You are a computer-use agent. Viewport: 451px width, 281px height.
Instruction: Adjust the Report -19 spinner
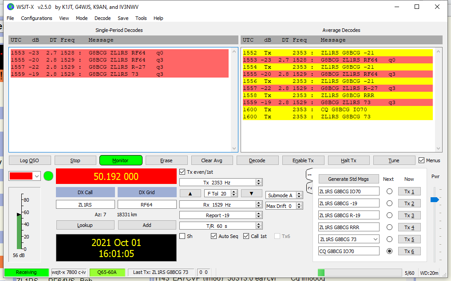point(259,215)
